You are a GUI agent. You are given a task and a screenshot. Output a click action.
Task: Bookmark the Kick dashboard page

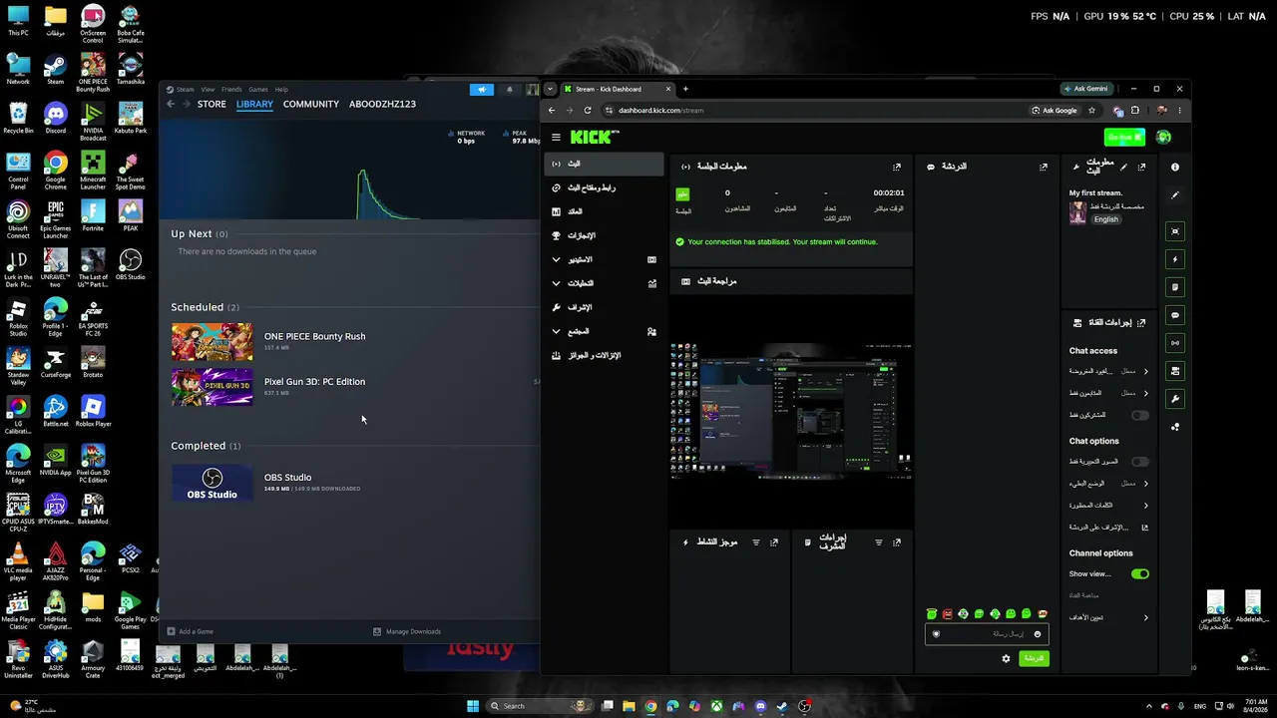coord(1092,111)
